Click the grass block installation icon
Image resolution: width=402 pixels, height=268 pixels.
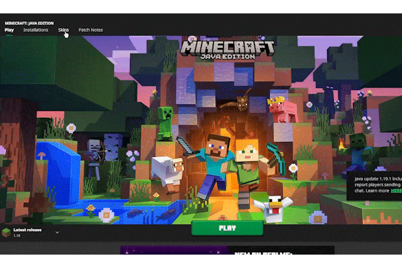(6, 232)
